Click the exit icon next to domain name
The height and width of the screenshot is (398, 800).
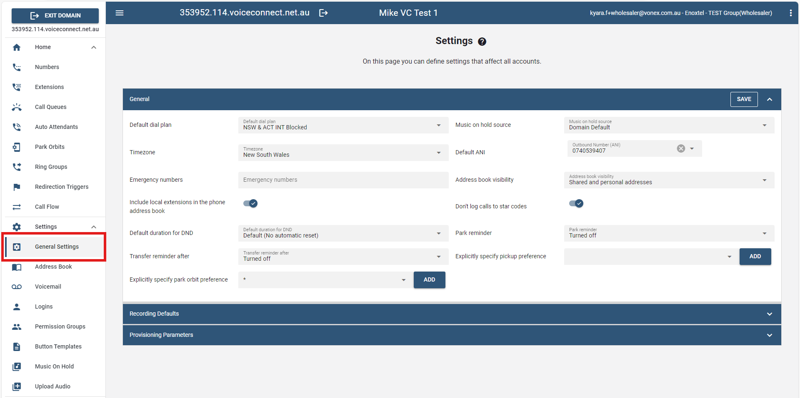pyautogui.click(x=323, y=13)
